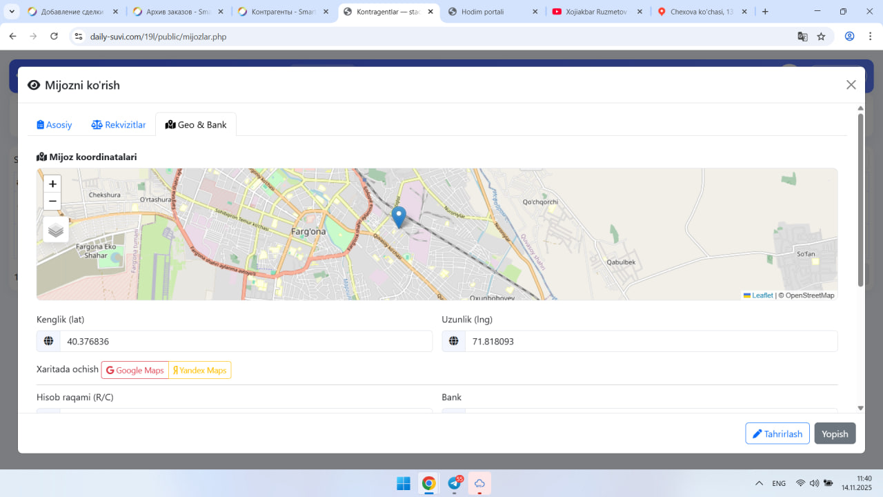Open the map layers control

56,230
